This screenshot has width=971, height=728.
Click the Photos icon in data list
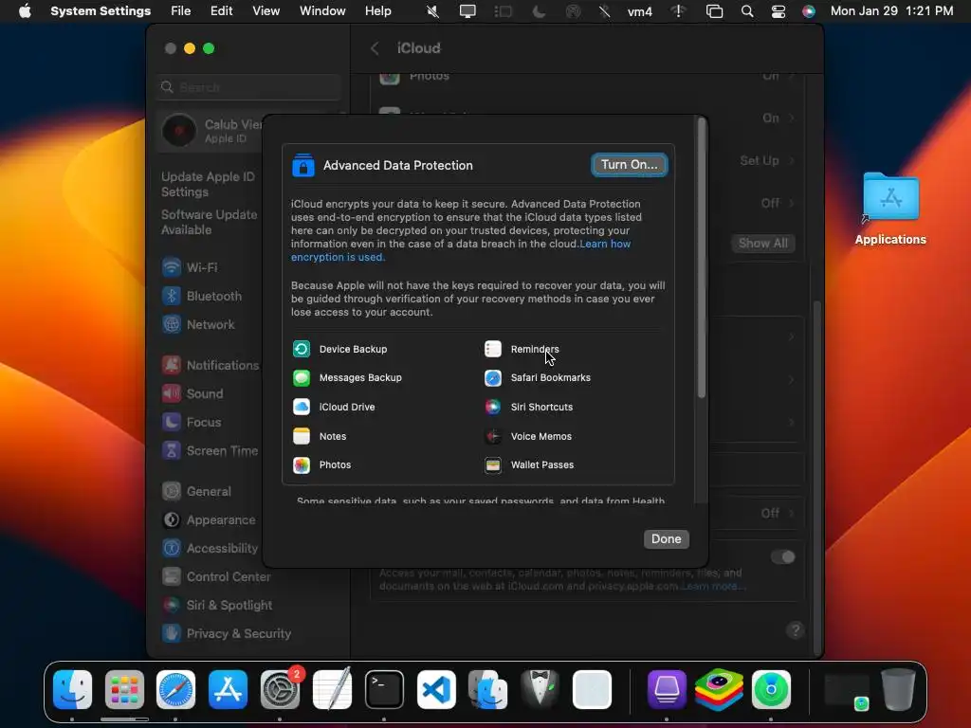302,464
